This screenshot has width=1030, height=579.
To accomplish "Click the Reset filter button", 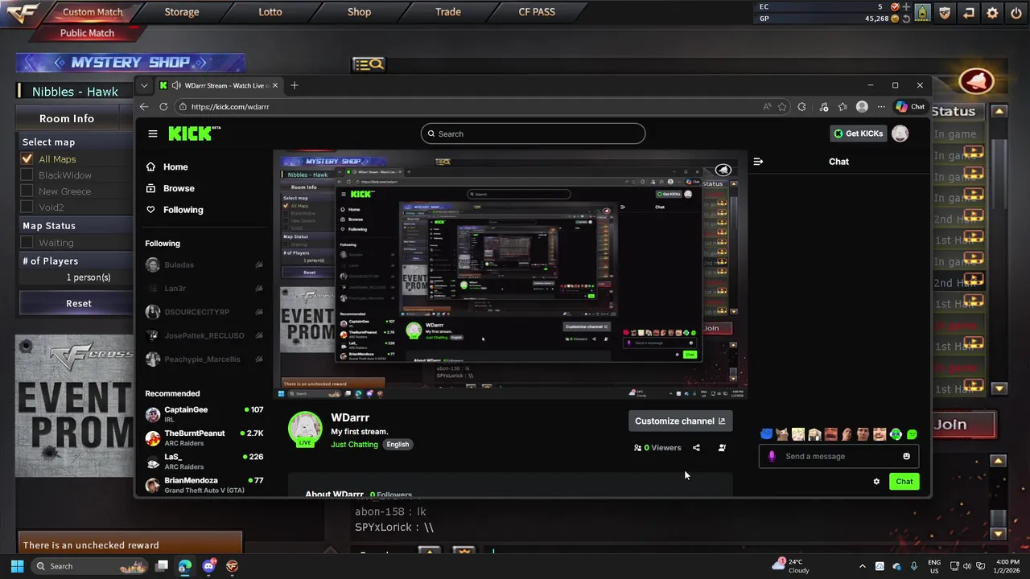I will [79, 303].
